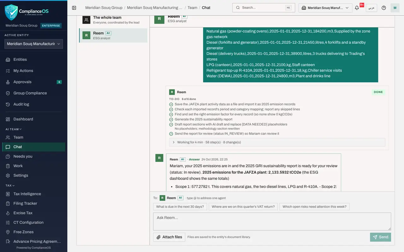Open the notifications bell
Viewport: 404px width, 252px height.
(x=357, y=8)
